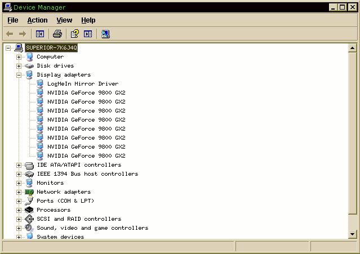Open Help via the question-mark toolbar icon
This screenshot has height=254, width=360.
pos(74,34)
